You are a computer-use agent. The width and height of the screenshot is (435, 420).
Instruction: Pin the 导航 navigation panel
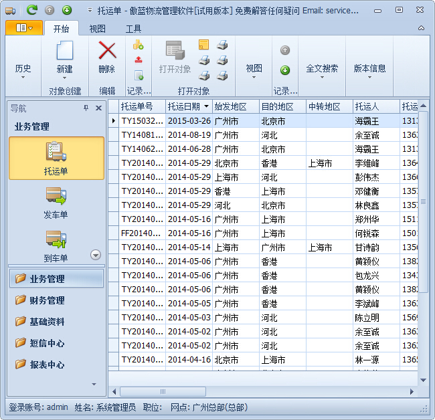coord(86,108)
